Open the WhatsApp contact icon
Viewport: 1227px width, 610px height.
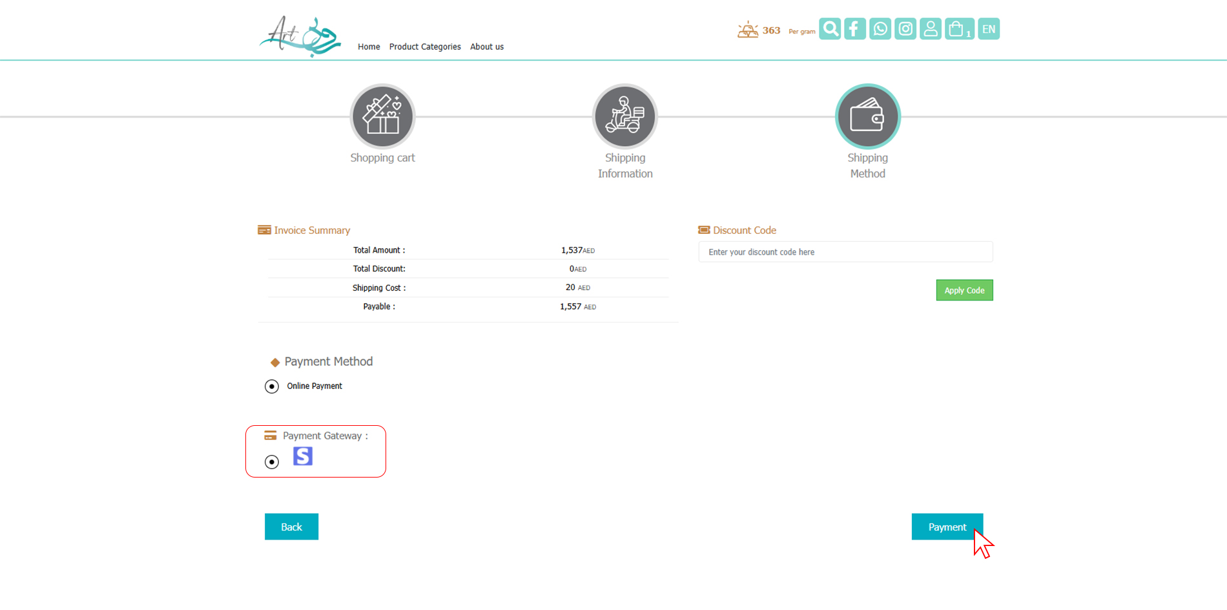[880, 29]
